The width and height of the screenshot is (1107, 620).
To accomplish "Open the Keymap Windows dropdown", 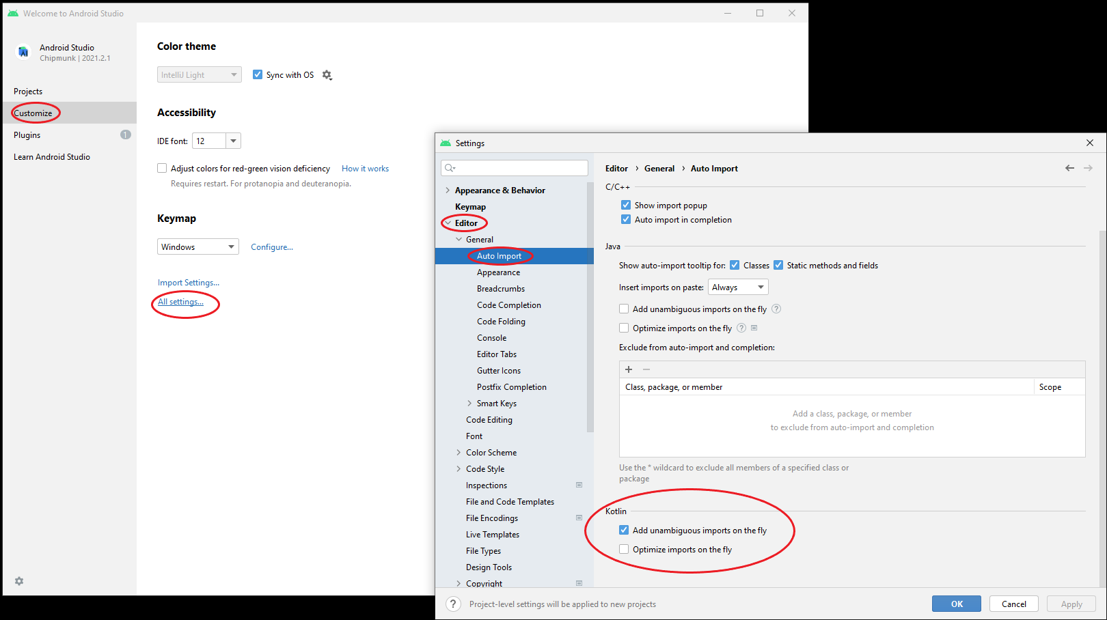I will click(x=197, y=247).
